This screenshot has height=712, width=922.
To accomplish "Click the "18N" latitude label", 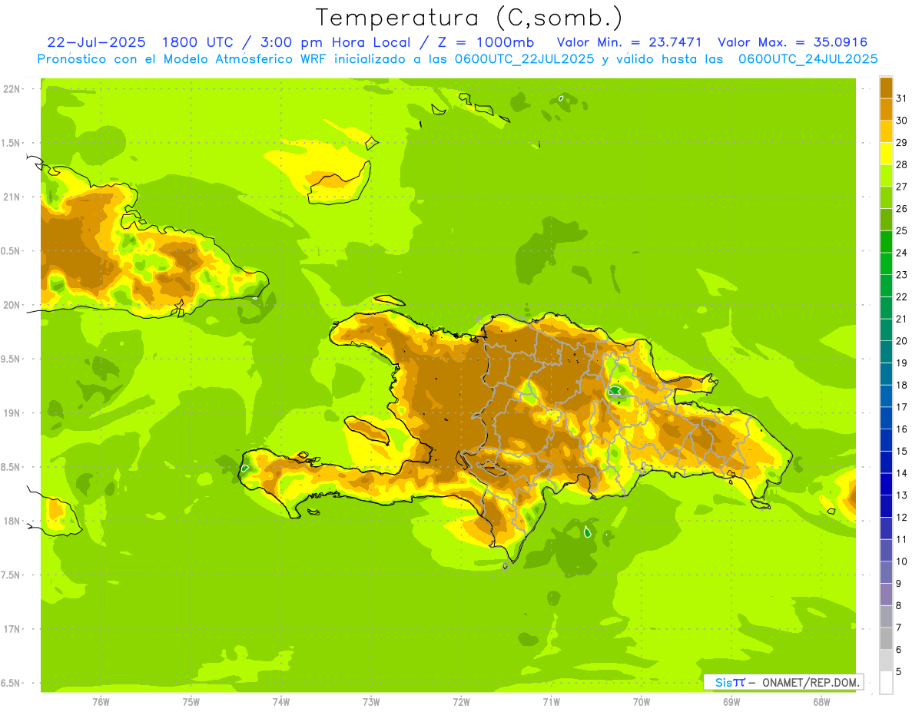I will pyautogui.click(x=13, y=521).
